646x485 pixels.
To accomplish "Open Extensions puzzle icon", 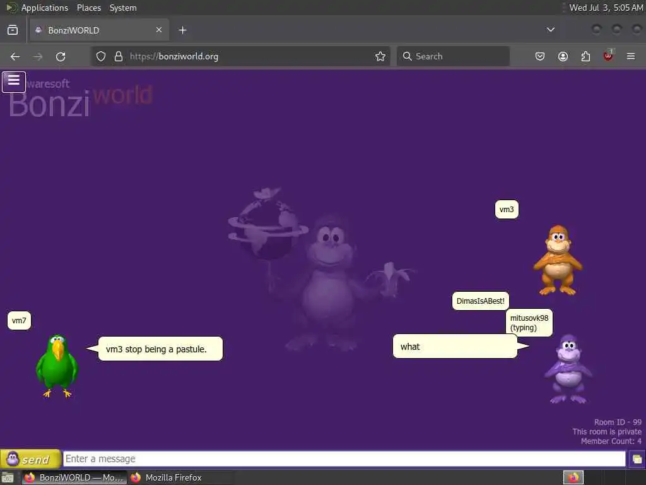I will [585, 56].
